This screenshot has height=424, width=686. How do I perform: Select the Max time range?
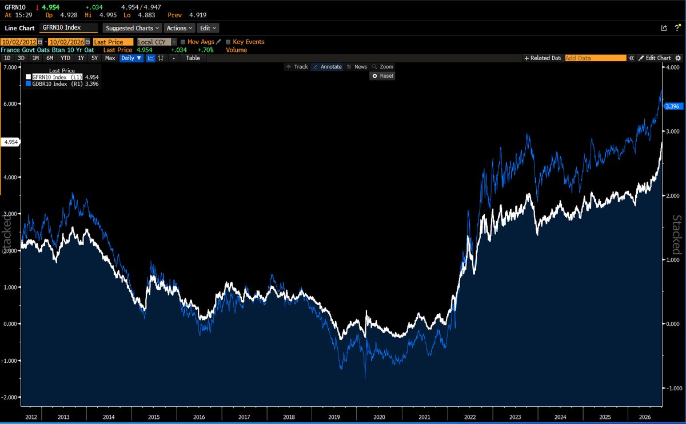(110, 58)
